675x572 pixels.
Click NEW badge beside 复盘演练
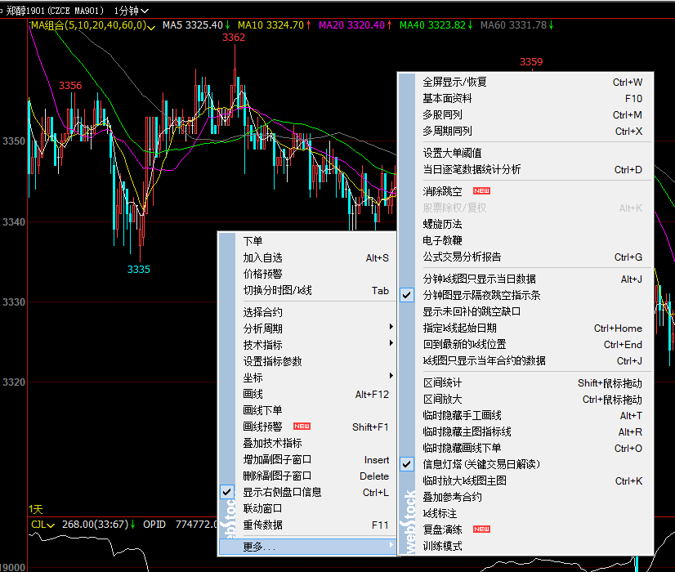tap(481, 530)
